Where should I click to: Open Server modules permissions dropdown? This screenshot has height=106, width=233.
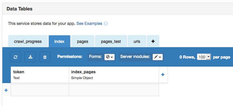[x=158, y=57]
